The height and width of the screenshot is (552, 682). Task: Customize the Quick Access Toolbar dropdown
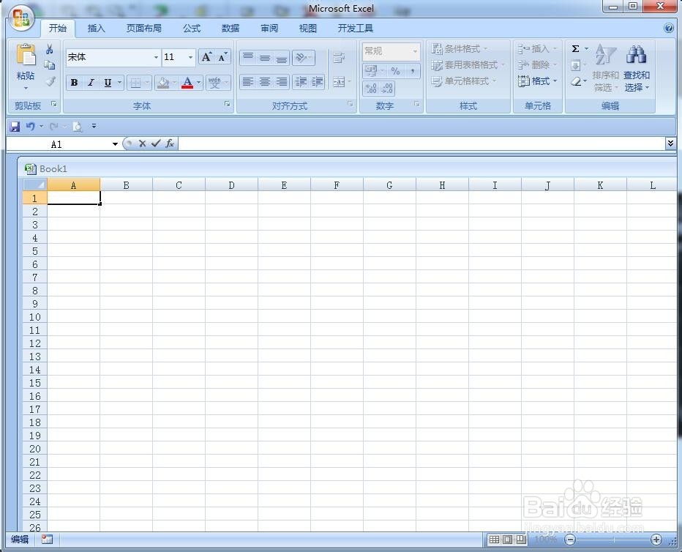(94, 127)
